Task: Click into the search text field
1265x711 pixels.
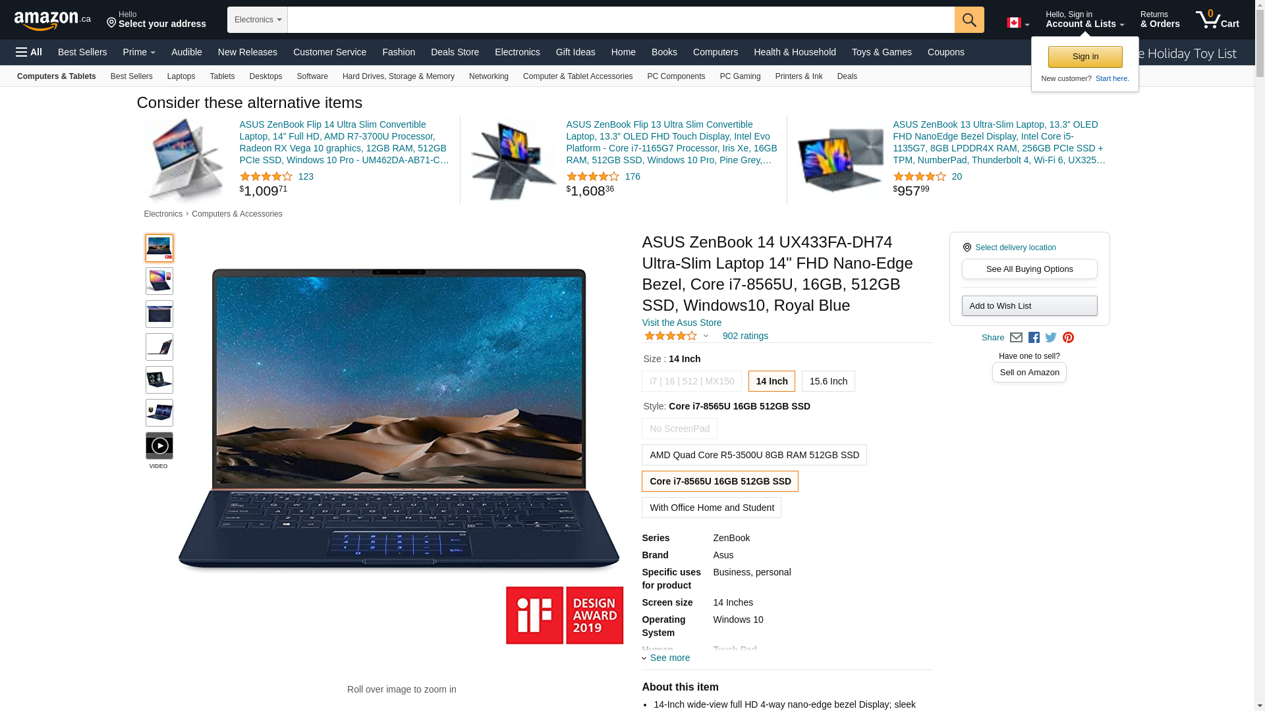Action: [621, 20]
